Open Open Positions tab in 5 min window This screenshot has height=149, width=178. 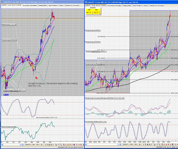53,5
